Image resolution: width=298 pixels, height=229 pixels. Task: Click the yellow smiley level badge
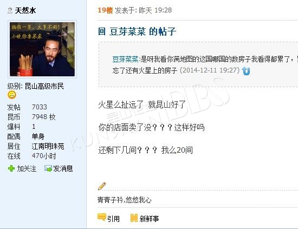12,95
